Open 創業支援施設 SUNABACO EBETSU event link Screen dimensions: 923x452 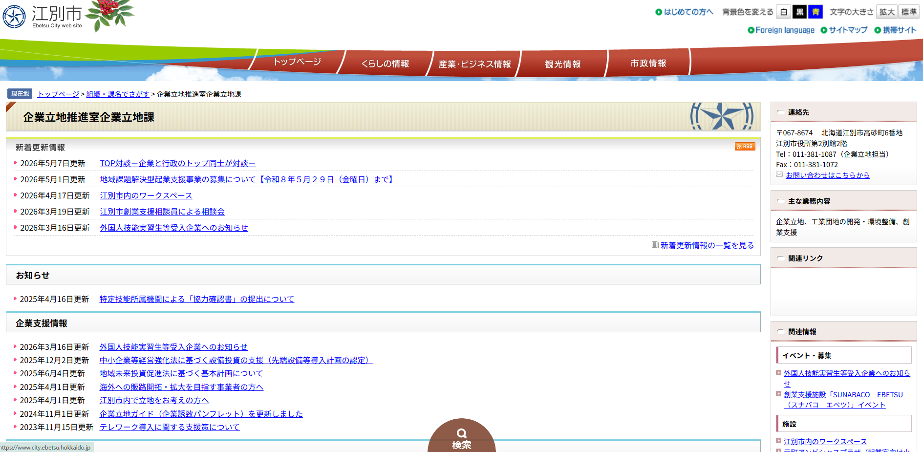click(x=843, y=400)
